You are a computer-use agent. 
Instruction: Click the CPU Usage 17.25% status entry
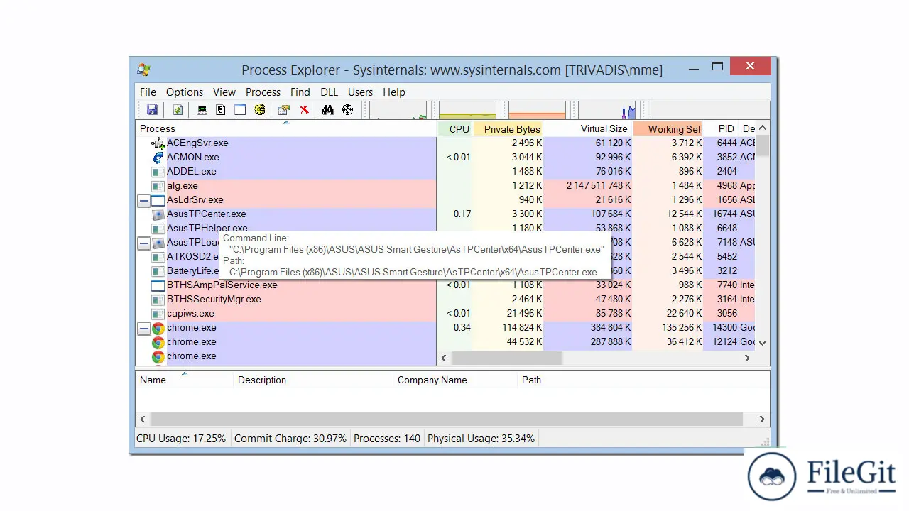point(181,439)
